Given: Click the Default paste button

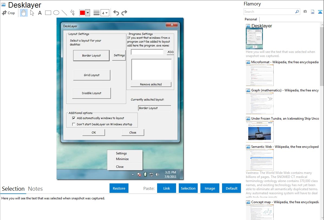Looking at the screenshot, I should tap(232, 188).
